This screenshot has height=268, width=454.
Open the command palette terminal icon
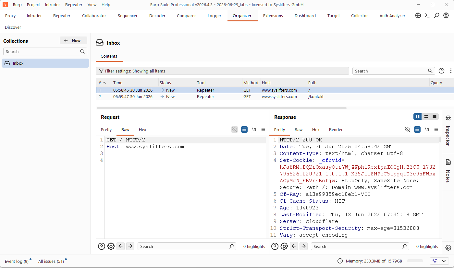pyautogui.click(x=427, y=16)
